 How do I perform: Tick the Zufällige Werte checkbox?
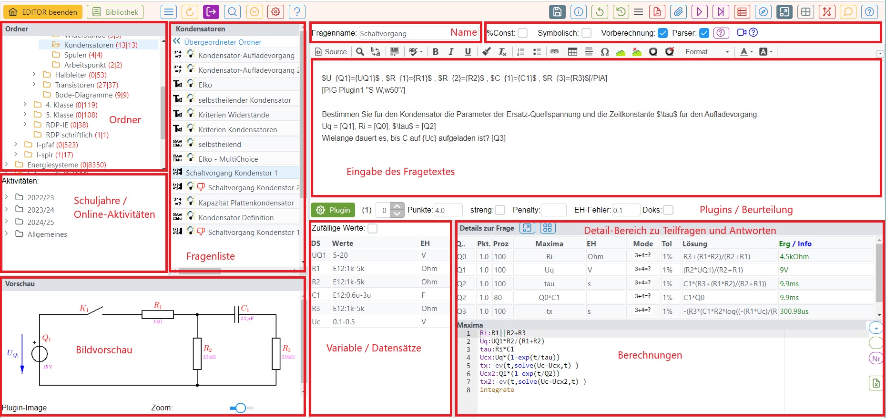coord(373,228)
